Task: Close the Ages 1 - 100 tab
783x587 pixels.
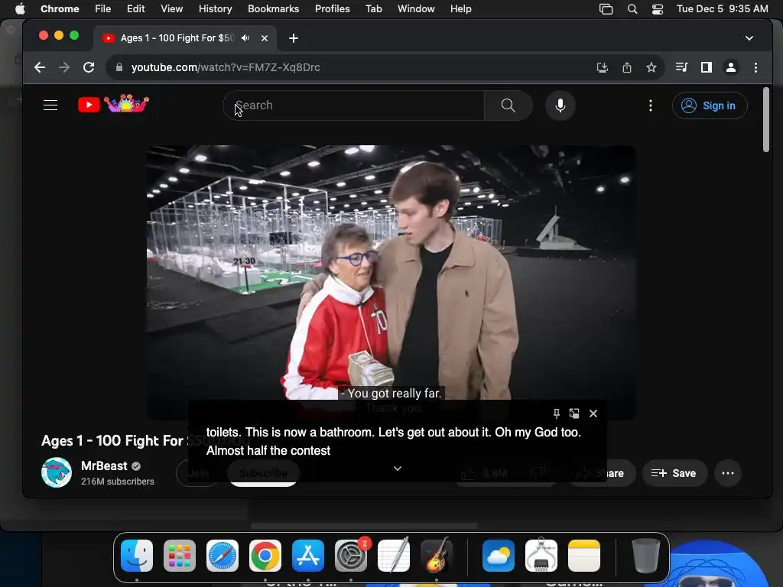Action: 264,38
